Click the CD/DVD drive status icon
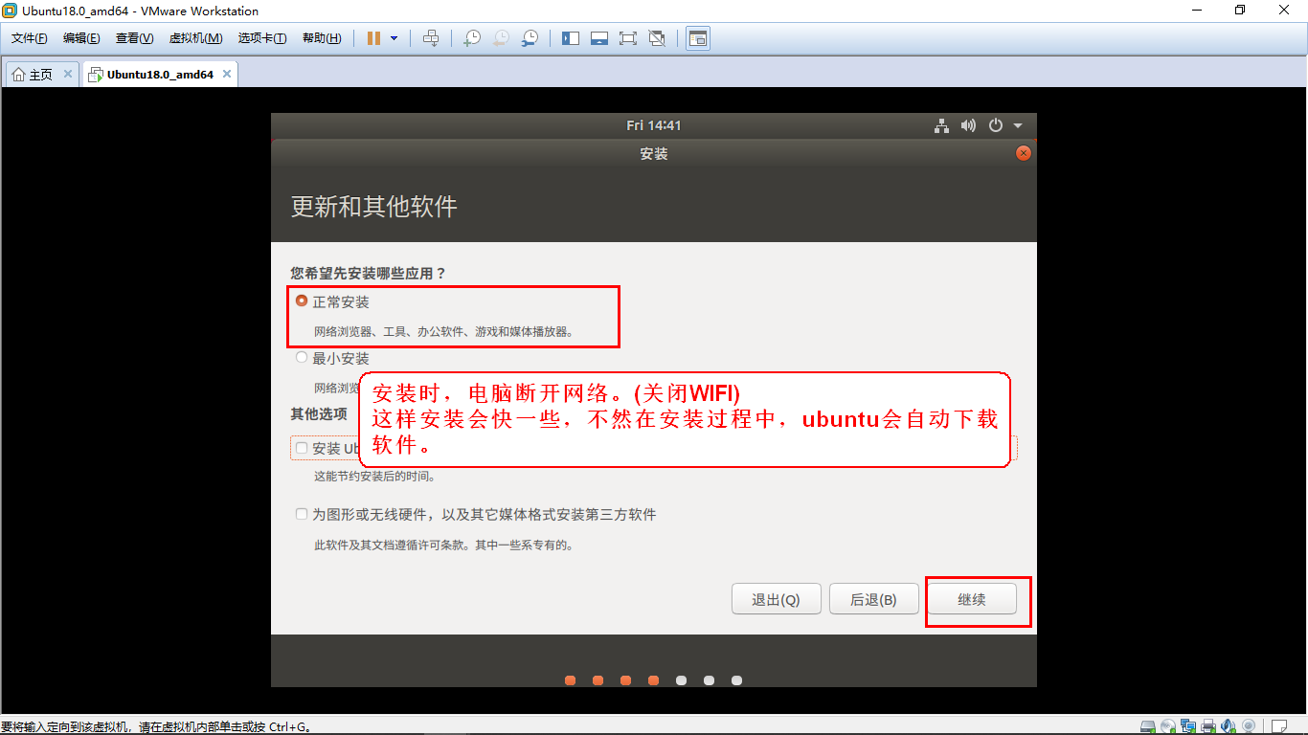Viewport: 1308px width, 735px height. [x=1168, y=725]
